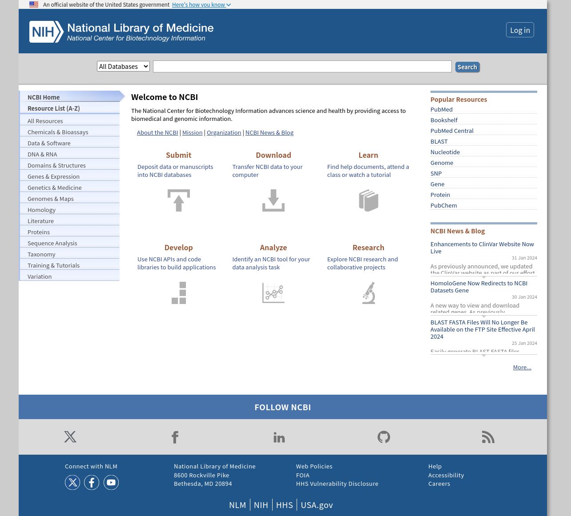Open Resource List (A-Z) in the sidebar
The width and height of the screenshot is (571, 516).
click(x=70, y=108)
